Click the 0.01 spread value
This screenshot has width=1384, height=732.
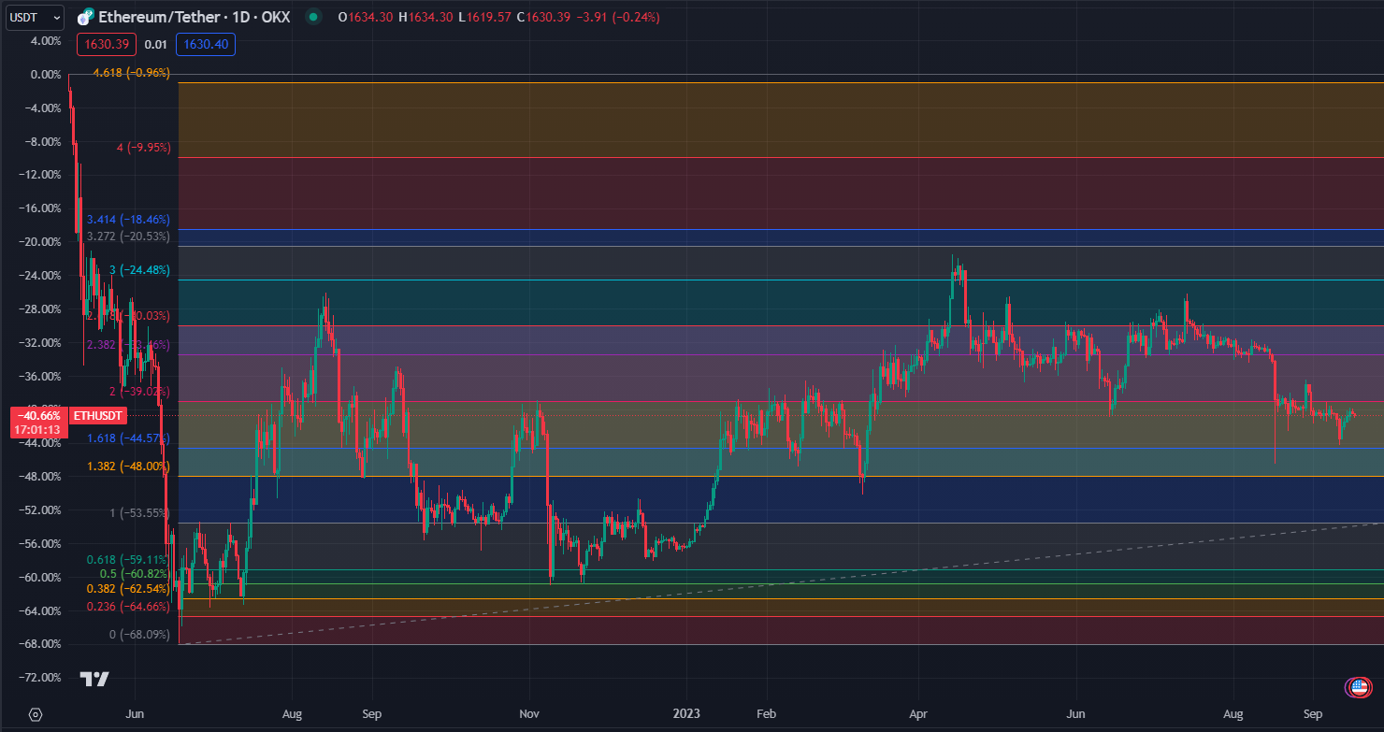(x=157, y=44)
